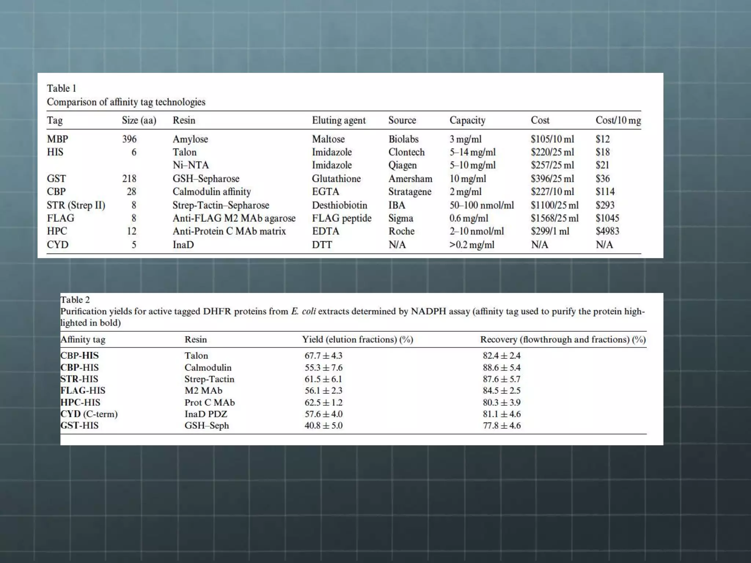Click the Table 1 title text
The height and width of the screenshot is (563, 751).
[61, 88]
